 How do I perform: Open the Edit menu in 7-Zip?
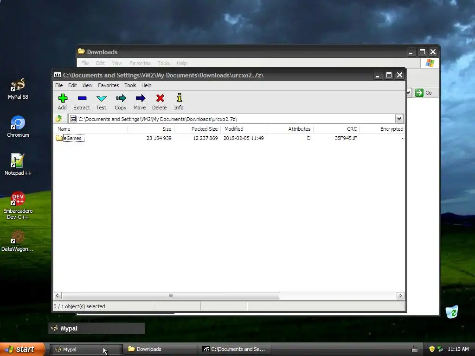[x=72, y=85]
